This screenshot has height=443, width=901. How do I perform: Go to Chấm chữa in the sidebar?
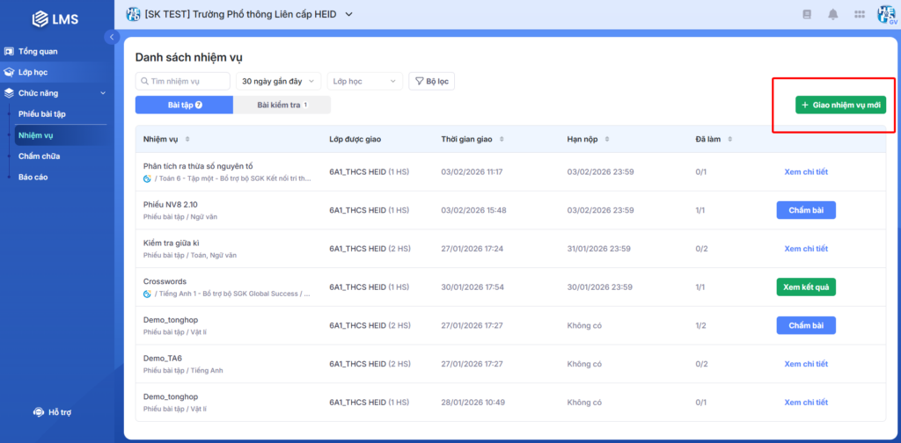[39, 156]
